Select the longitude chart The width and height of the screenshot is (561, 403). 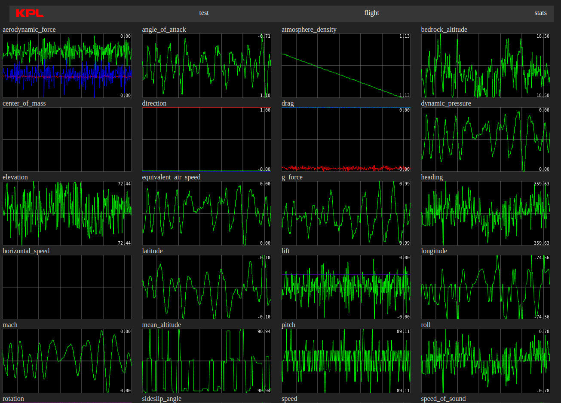(x=486, y=287)
